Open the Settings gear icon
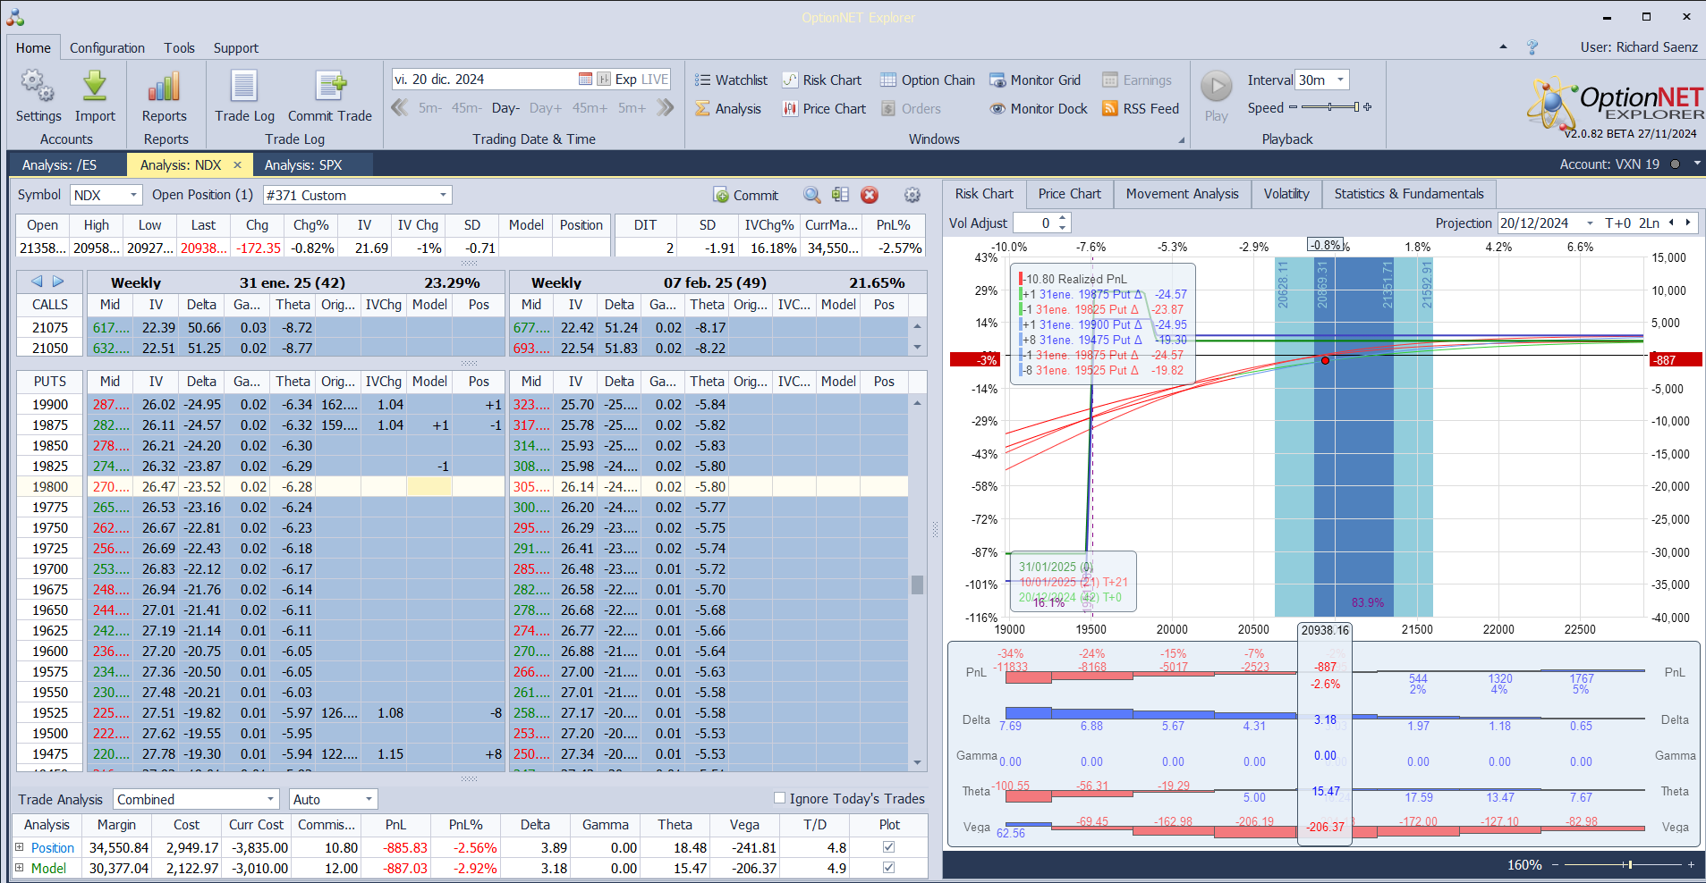 point(38,87)
